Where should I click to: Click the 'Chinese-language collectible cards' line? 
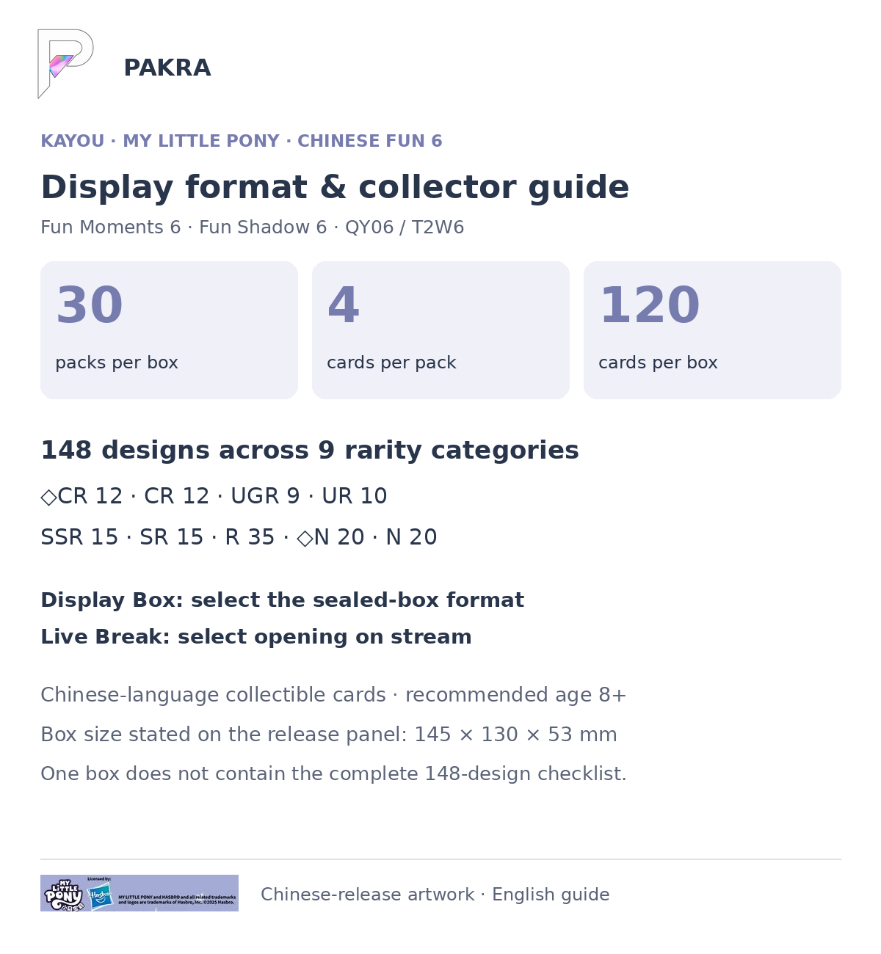333,695
